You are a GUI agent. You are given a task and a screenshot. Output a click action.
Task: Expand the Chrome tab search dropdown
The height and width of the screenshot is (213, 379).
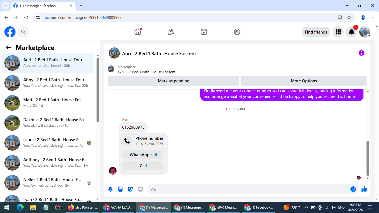[x=5, y=6]
